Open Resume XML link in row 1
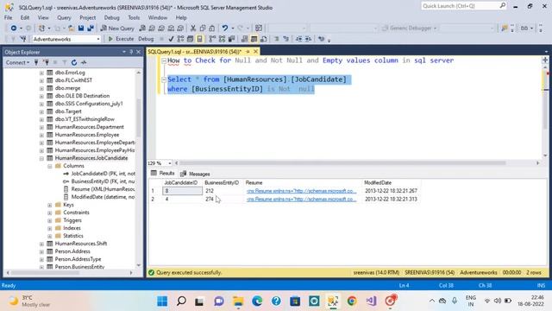This screenshot has width=552, height=311. (302, 191)
